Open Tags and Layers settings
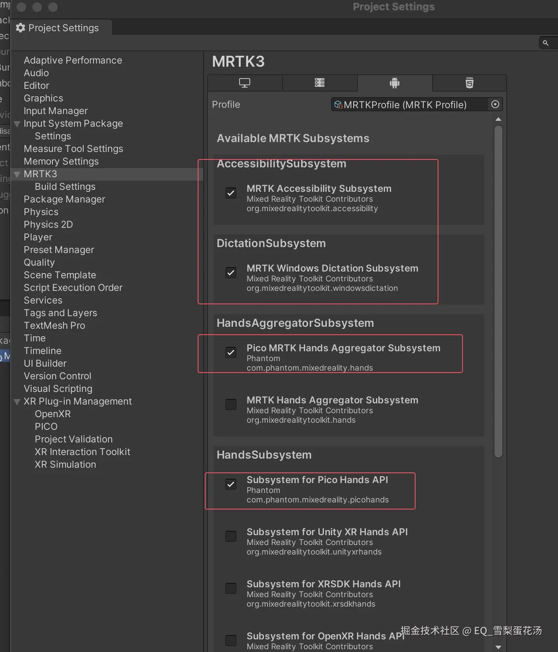 click(x=60, y=313)
